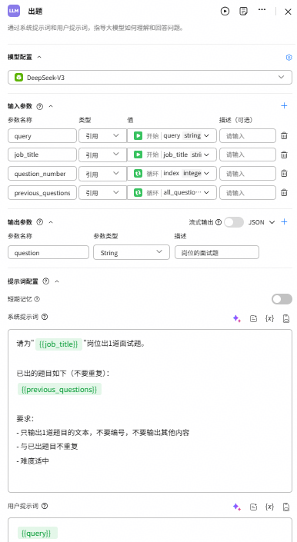297x542 pixels.
Task: Edit the job_title parameter name field
Action: tap(42, 155)
